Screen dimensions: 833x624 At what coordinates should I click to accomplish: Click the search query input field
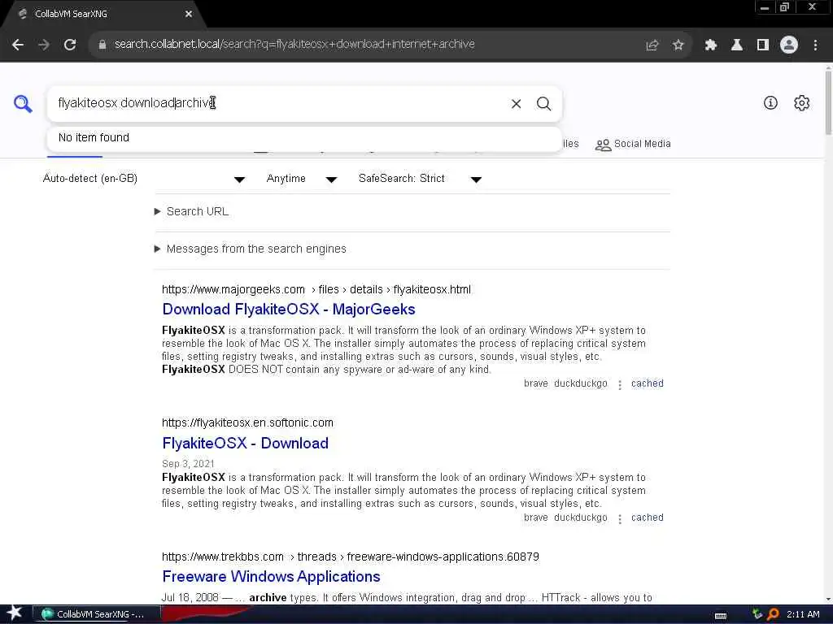[277, 103]
